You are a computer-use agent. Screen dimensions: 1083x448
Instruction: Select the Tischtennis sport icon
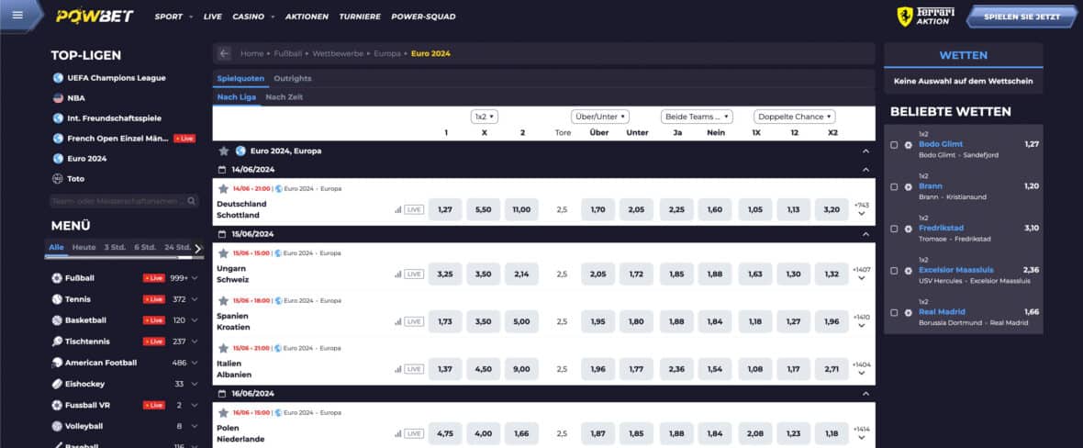tap(57, 342)
